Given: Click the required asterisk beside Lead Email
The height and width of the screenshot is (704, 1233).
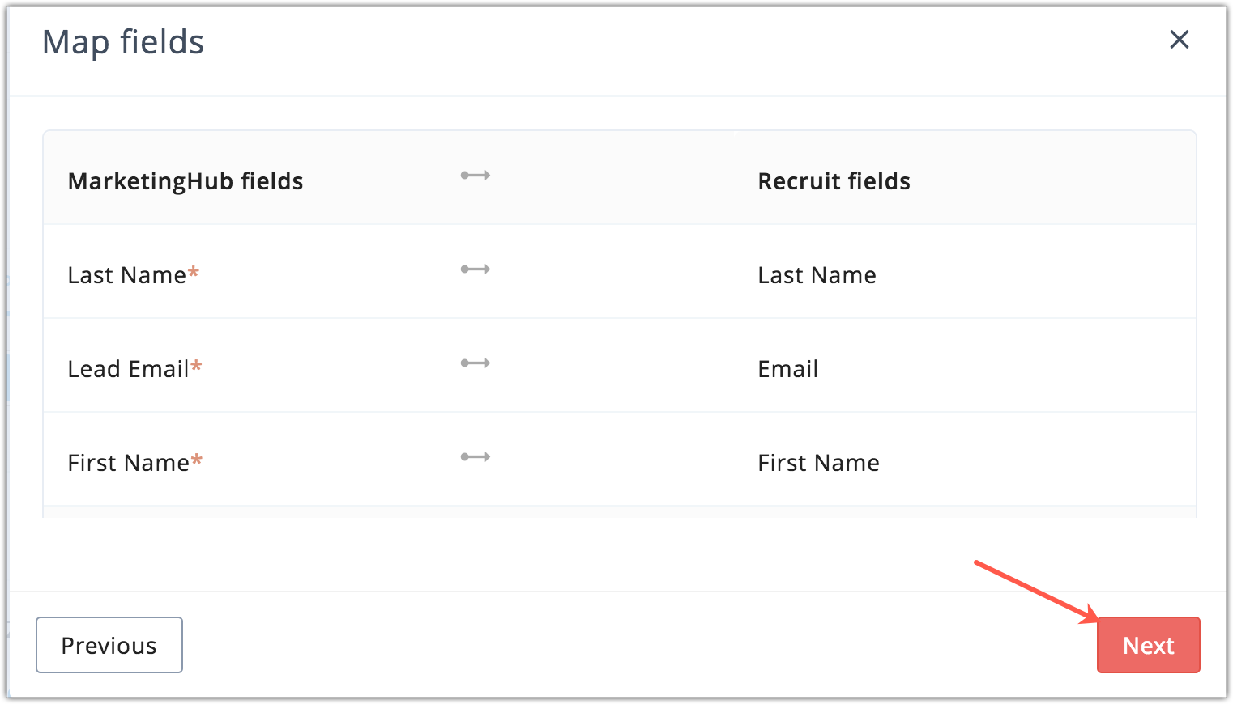Looking at the screenshot, I should tap(196, 367).
